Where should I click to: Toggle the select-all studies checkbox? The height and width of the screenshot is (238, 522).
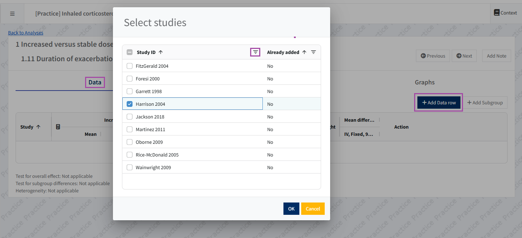[130, 52]
